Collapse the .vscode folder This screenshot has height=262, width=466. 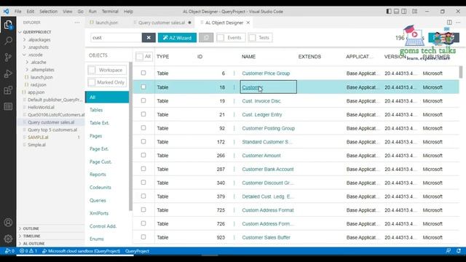(24, 55)
